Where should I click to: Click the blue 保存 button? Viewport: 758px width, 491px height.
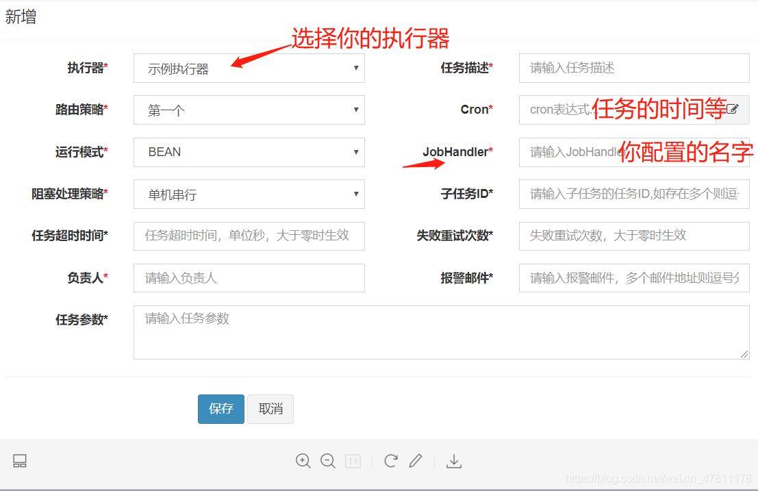pyautogui.click(x=221, y=409)
